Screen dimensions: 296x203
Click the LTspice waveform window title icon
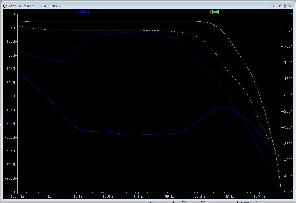tap(5, 6)
